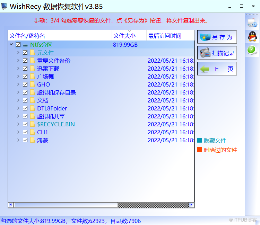260x225 pixels.
Task: Click folder icon beside DTL8Folder
Action: 32,108
